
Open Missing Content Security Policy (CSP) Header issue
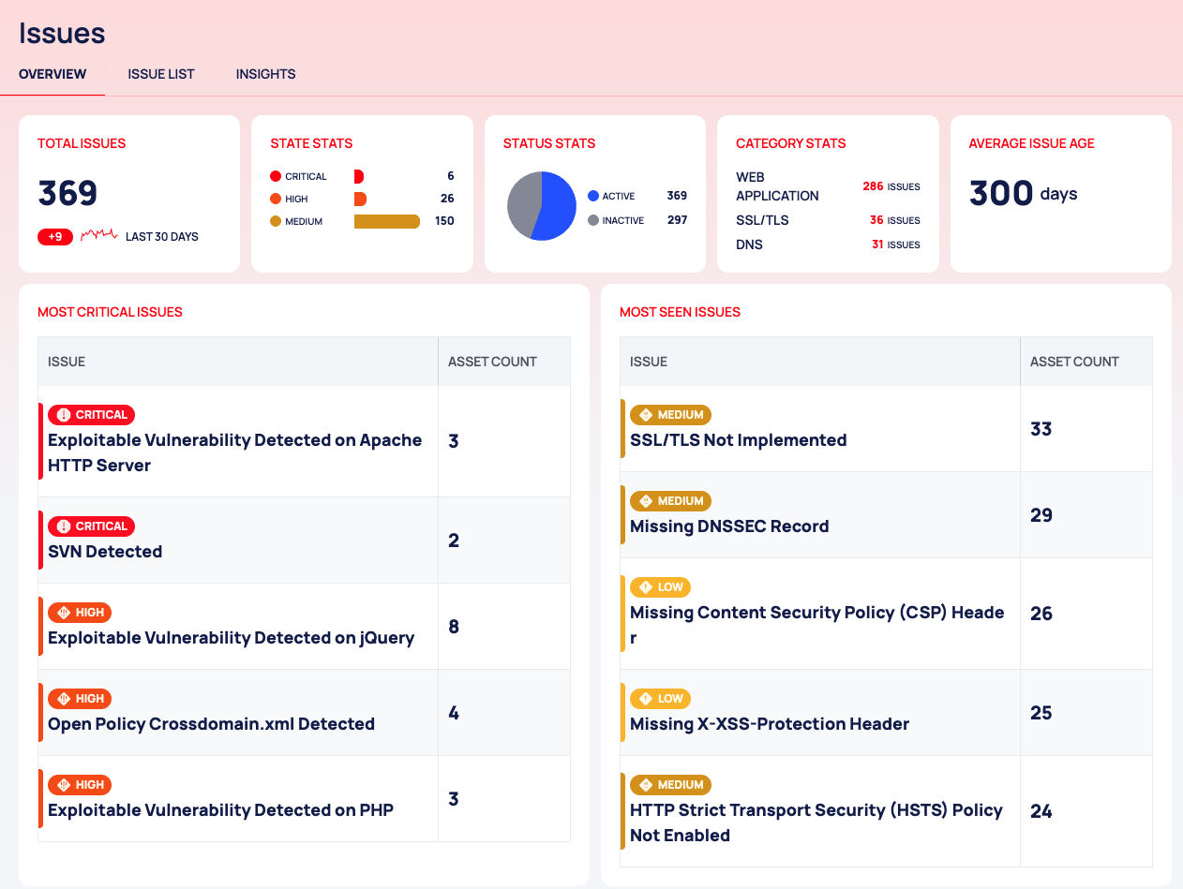click(x=817, y=625)
